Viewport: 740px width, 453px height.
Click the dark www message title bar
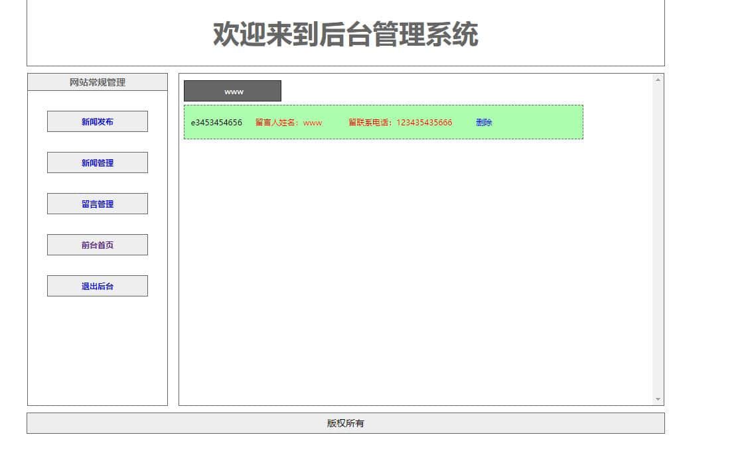232,92
